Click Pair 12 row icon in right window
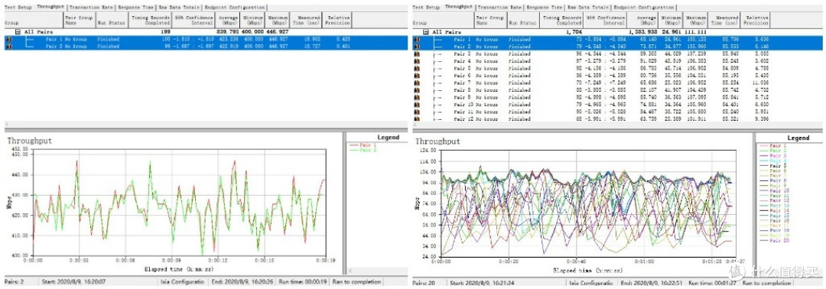This screenshot has height=289, width=826. [x=417, y=119]
